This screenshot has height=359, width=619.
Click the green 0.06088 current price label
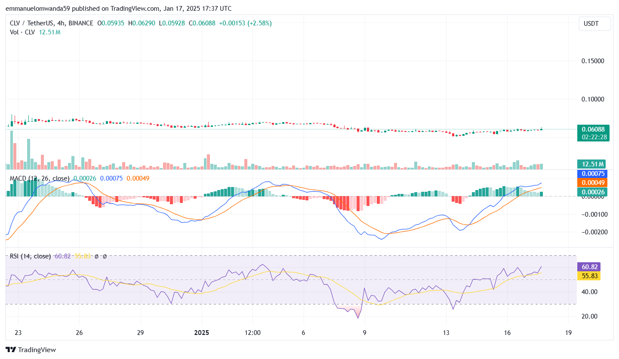pyautogui.click(x=593, y=129)
